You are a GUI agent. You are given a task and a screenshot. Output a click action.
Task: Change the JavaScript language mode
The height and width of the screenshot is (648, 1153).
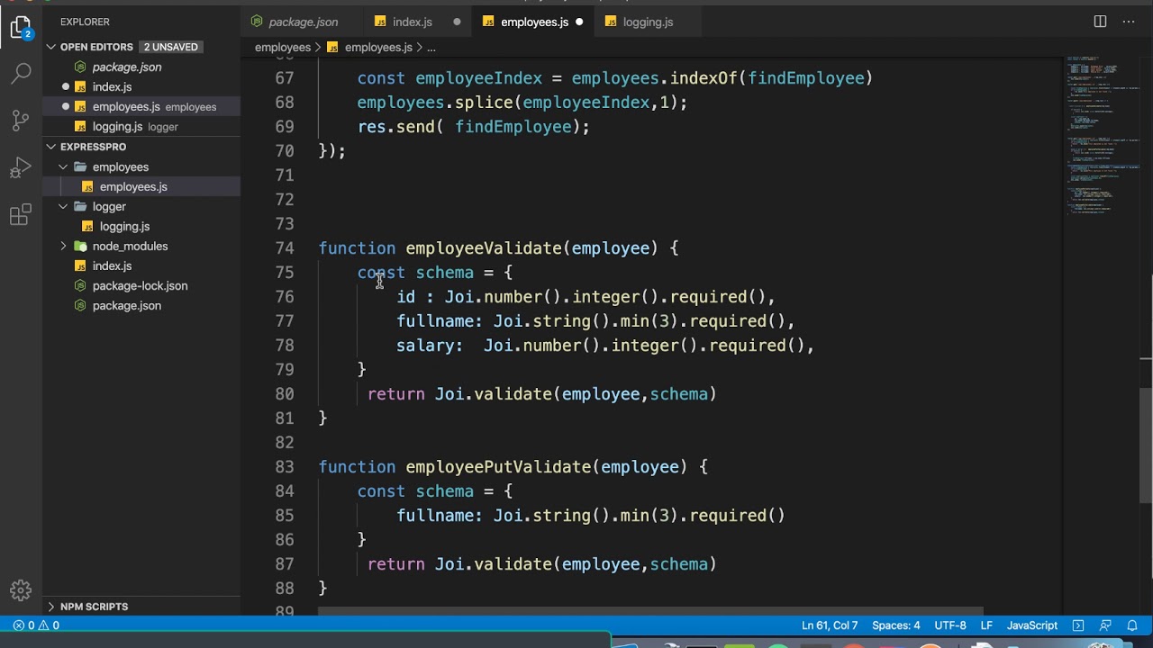click(1031, 625)
